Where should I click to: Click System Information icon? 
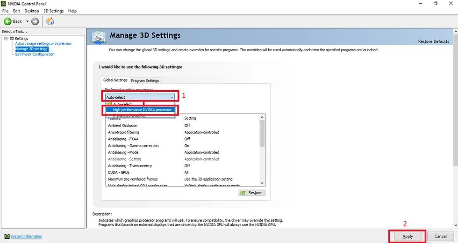click(7, 236)
